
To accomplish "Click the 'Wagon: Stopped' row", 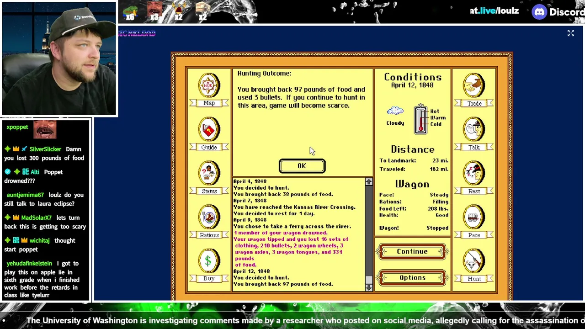I will click(413, 228).
